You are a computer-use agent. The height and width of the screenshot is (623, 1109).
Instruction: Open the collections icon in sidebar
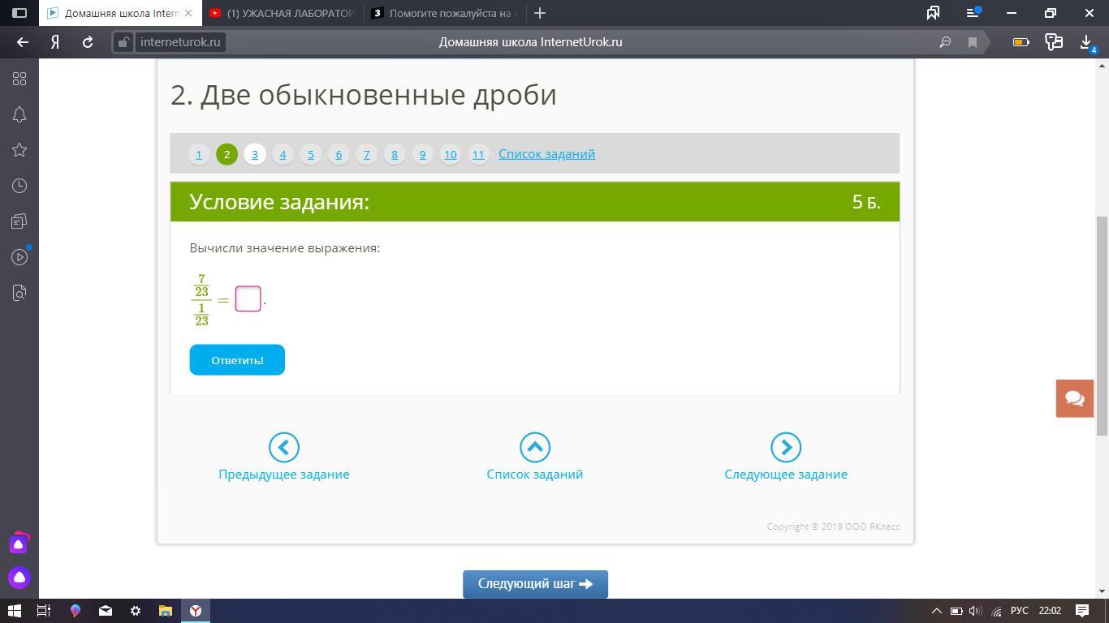click(19, 221)
